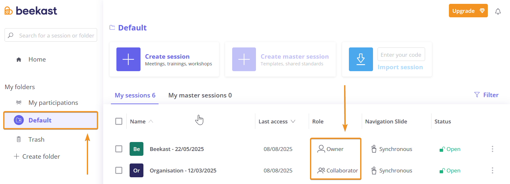Click open padlock icon in Organisation row

442,171
